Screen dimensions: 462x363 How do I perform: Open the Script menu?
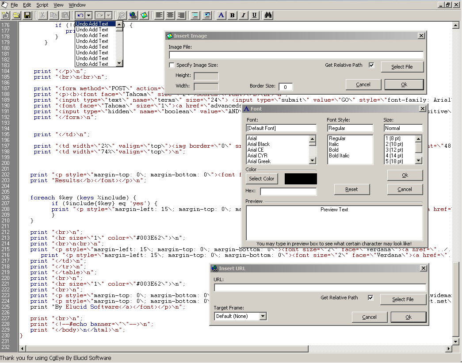tap(42, 5)
